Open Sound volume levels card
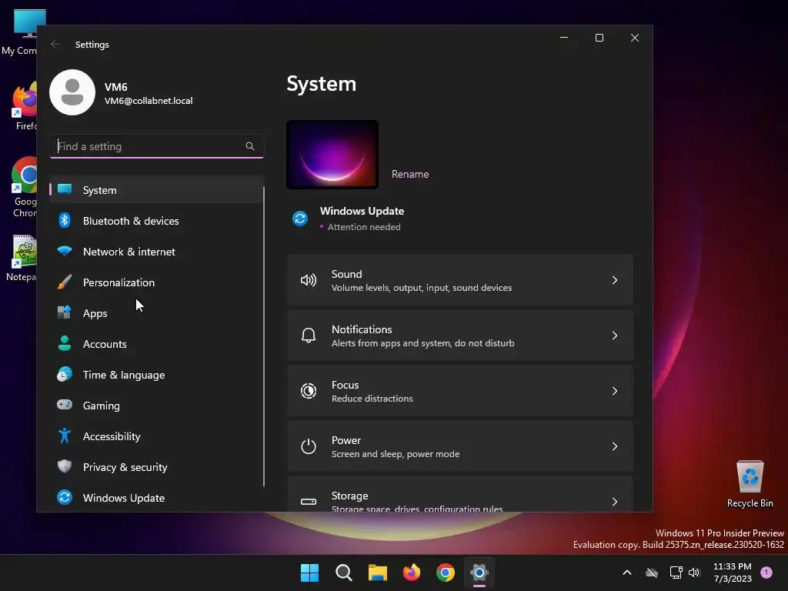This screenshot has height=591, width=788. pos(460,280)
